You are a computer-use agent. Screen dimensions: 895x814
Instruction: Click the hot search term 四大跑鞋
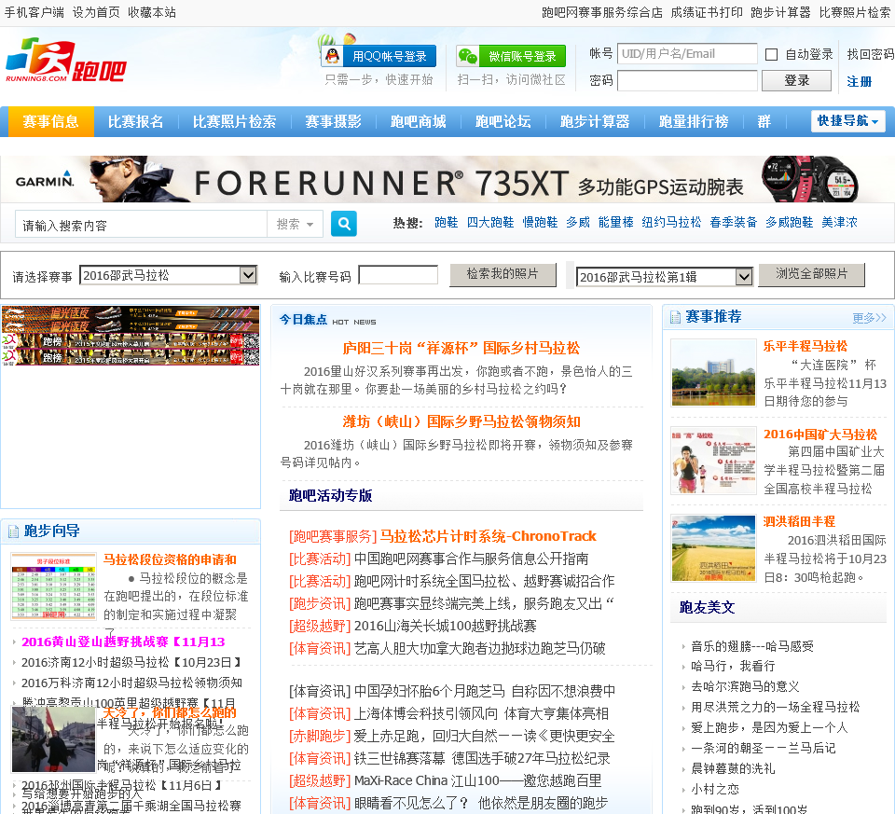(490, 223)
